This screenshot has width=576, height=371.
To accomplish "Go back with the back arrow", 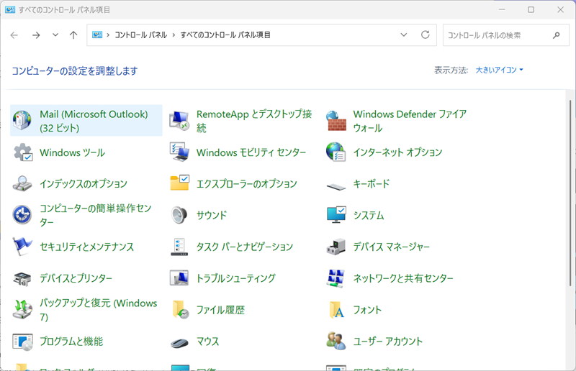I will (14, 35).
